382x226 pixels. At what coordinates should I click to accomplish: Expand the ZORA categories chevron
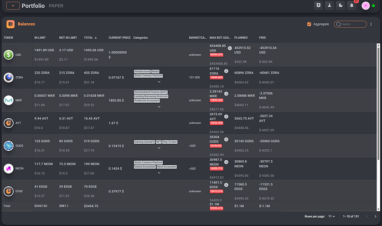coord(159,81)
